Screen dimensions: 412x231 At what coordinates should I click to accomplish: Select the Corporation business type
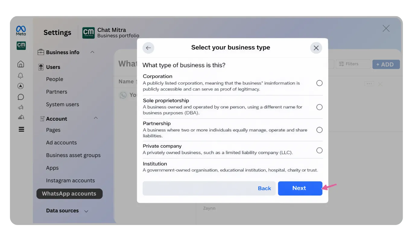(319, 83)
